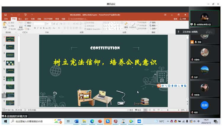The image size is (222, 126).
Task: Switch to reading view icon in status bar
Action: [154, 110]
